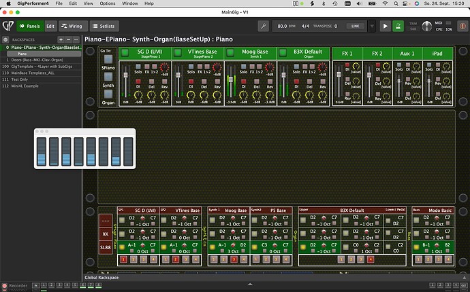Click the 80.0 BPM tempo field

pyautogui.click(x=286, y=26)
